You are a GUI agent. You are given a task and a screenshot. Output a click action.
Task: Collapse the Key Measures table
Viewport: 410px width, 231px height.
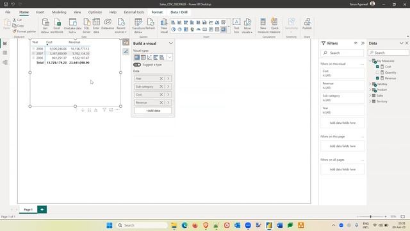tap(370, 61)
